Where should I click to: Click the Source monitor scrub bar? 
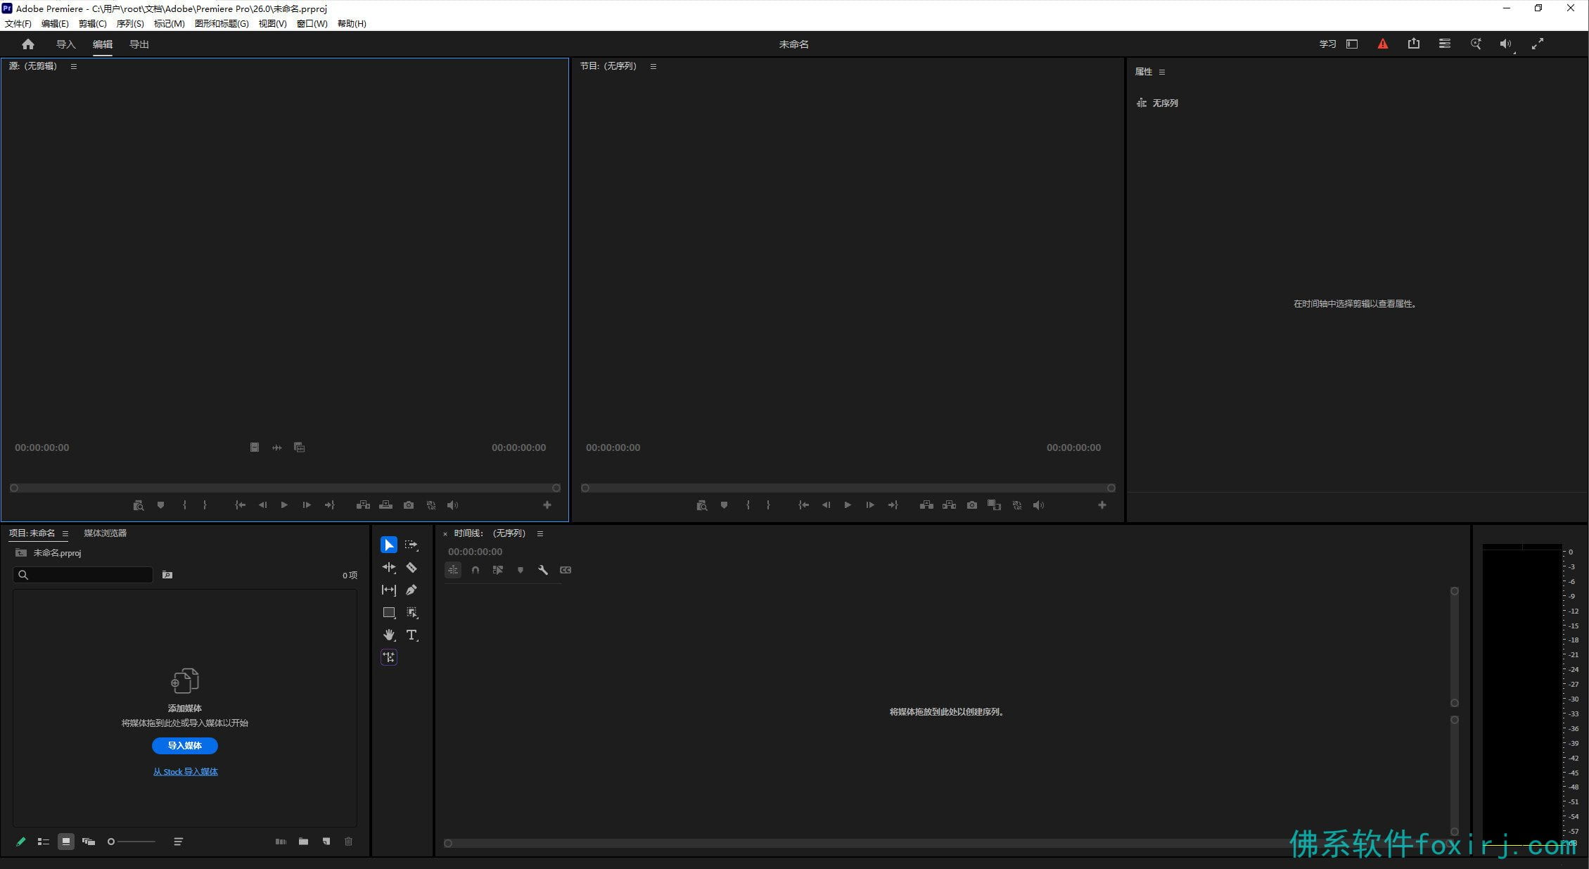click(285, 488)
